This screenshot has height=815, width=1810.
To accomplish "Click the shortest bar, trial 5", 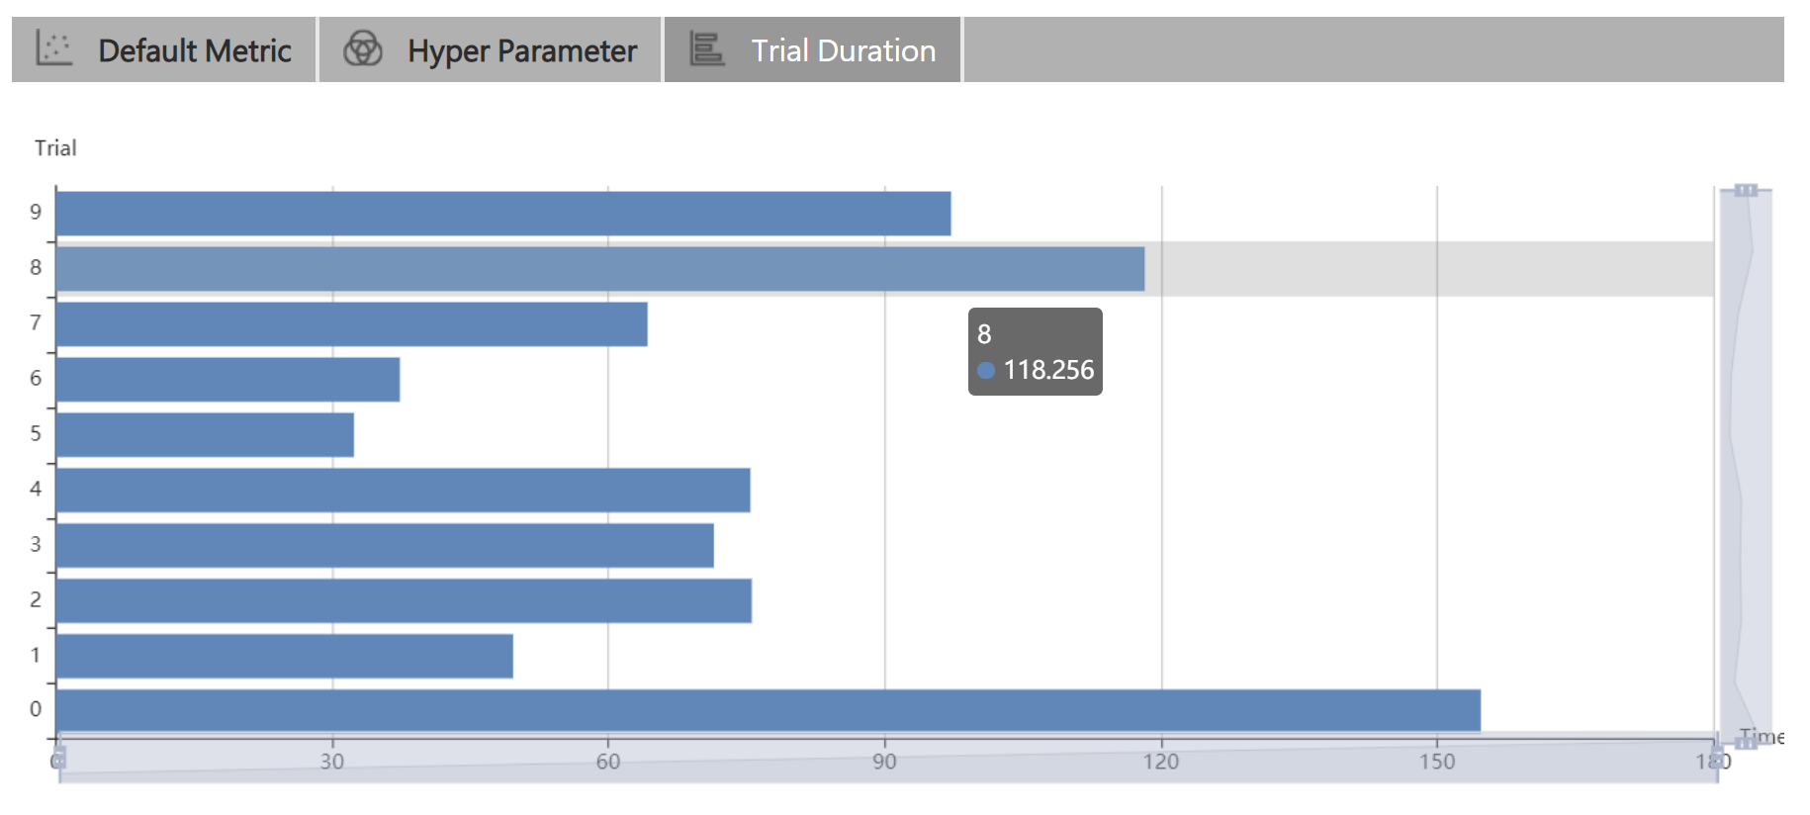I will coord(205,435).
